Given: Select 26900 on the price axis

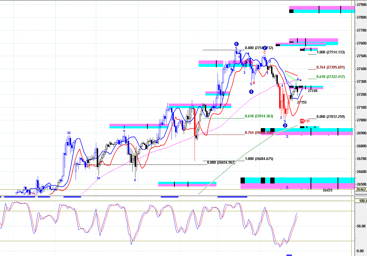Looking at the screenshot, I should [362, 133].
